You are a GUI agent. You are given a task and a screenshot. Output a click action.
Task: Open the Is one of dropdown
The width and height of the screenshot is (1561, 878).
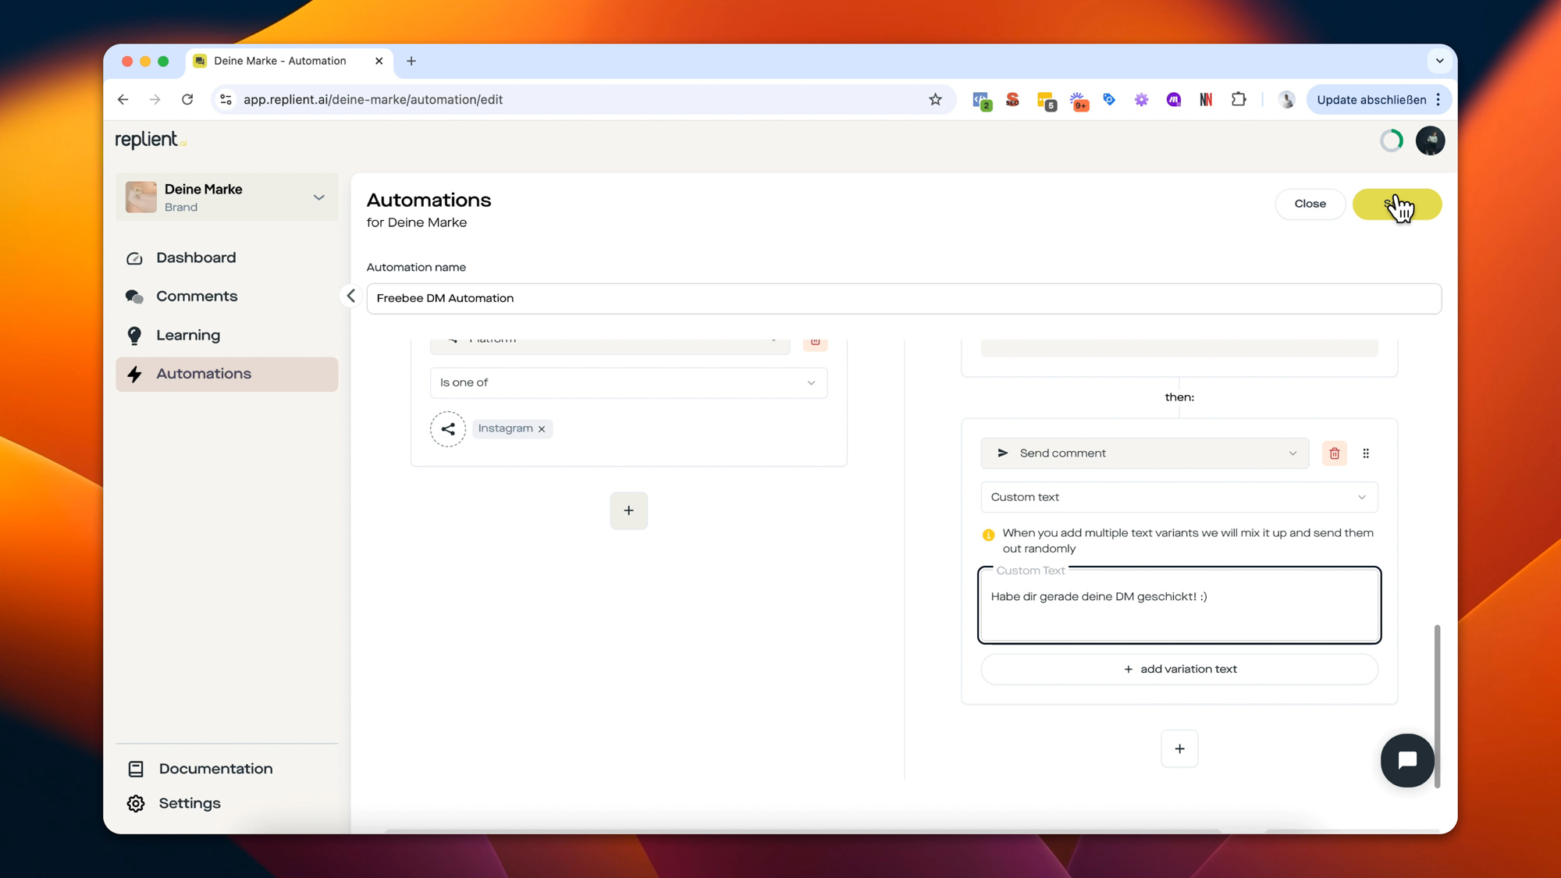pos(628,382)
